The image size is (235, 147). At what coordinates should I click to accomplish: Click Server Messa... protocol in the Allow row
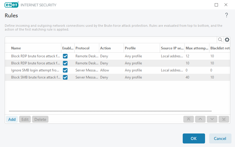[x=87, y=70]
